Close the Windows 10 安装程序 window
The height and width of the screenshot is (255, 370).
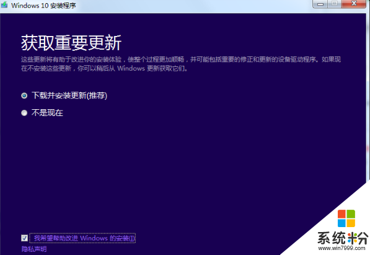(354, 4)
